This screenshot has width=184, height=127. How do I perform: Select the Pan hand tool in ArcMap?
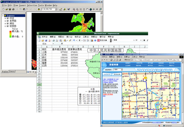[87, 9]
